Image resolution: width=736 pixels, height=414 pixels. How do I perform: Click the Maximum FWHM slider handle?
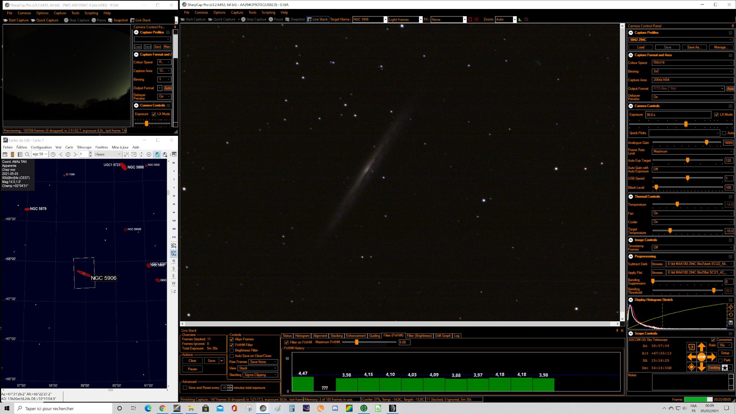pyautogui.click(x=356, y=342)
